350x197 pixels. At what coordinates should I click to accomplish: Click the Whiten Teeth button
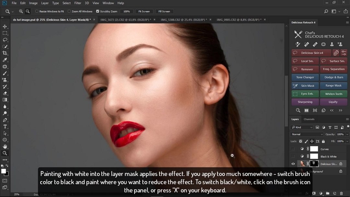333,94
